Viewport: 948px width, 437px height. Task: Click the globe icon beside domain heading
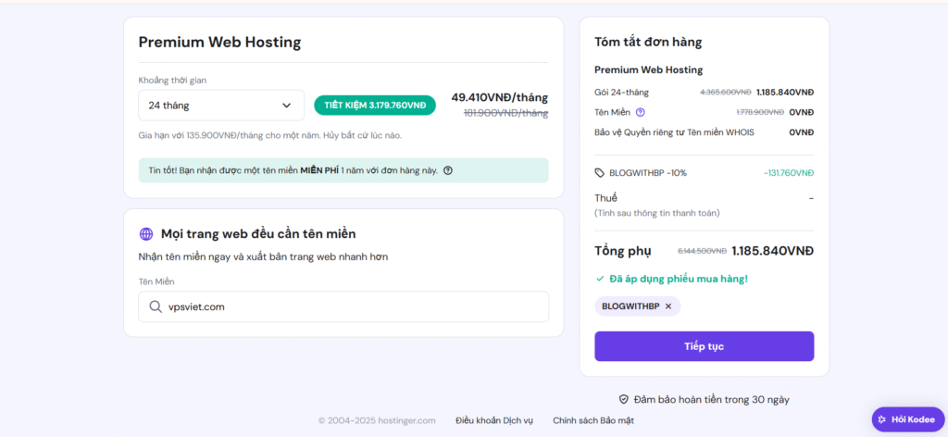(146, 234)
